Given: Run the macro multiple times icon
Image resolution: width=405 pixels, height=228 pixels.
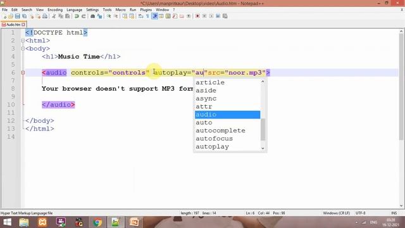Looking at the screenshot, I should [218, 16].
